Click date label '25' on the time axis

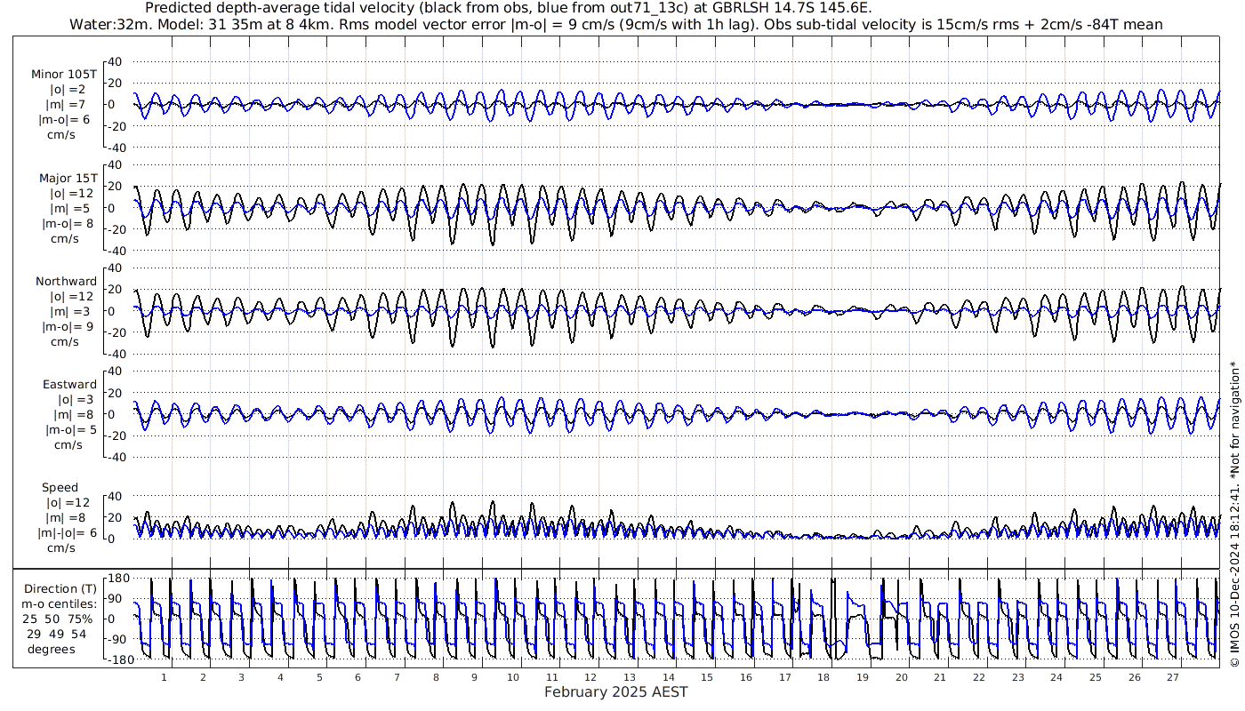coord(1095,677)
